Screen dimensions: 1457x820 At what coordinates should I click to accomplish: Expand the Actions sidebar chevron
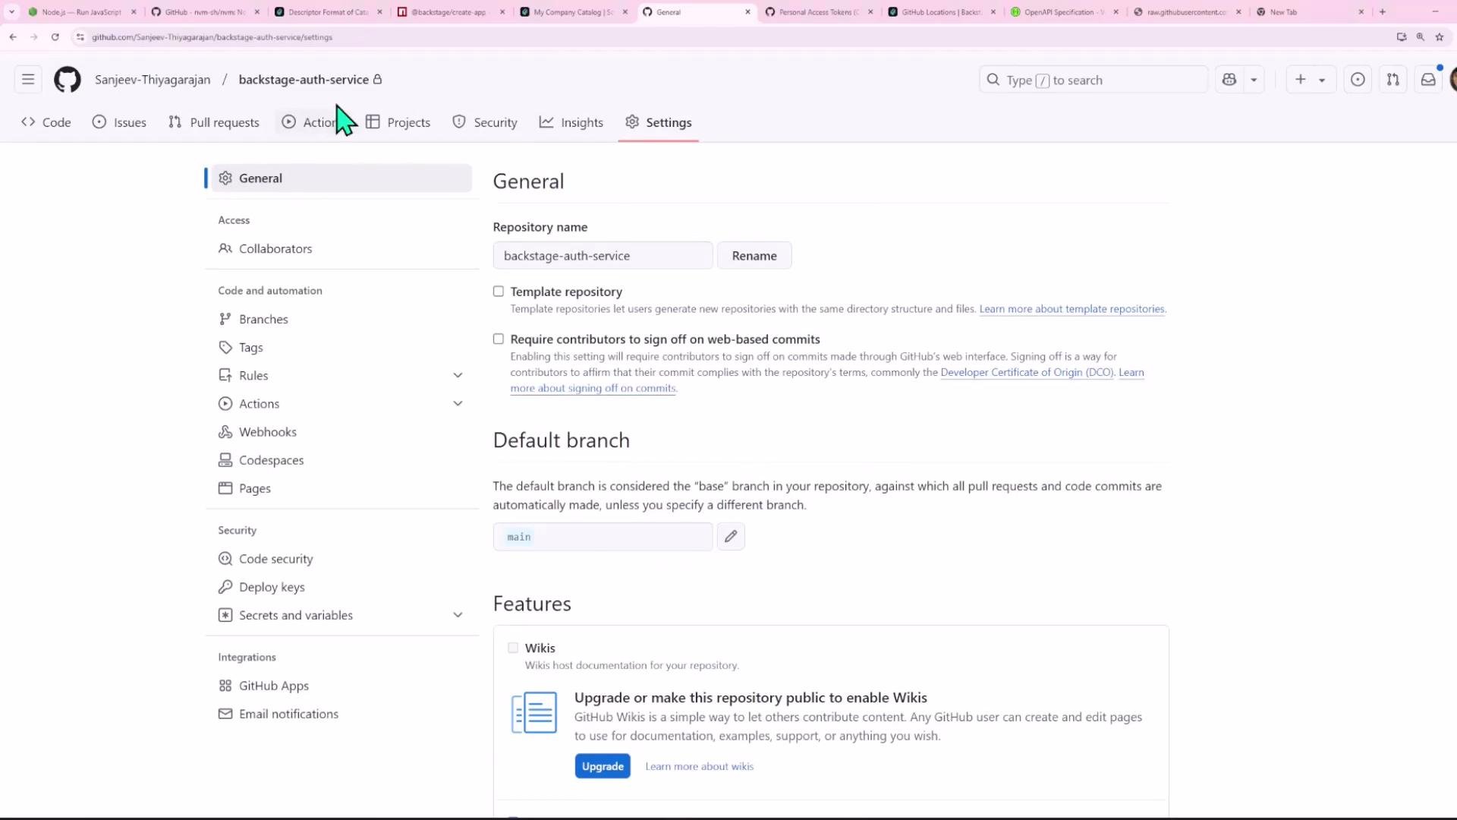[458, 403]
